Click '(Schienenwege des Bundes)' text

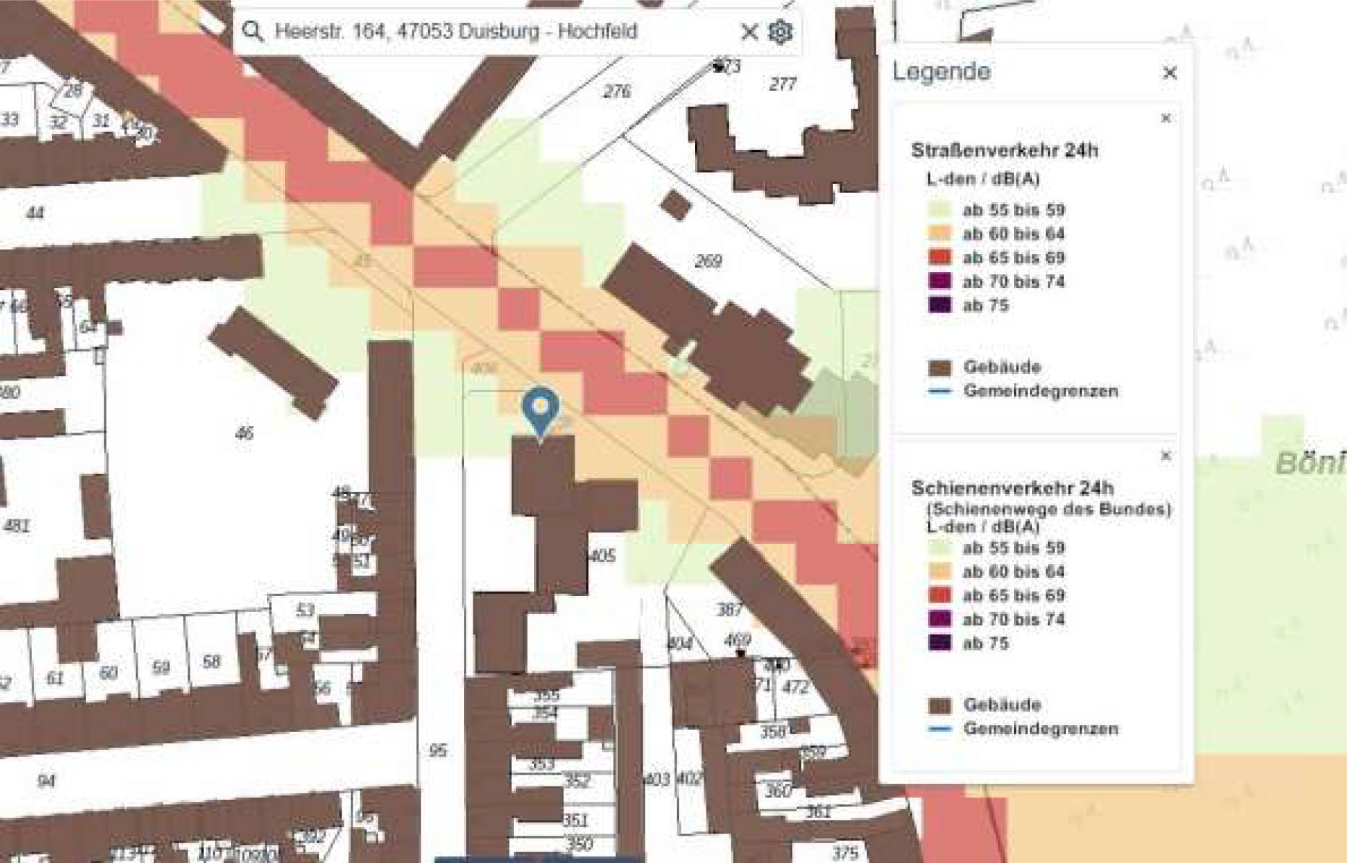(1049, 509)
